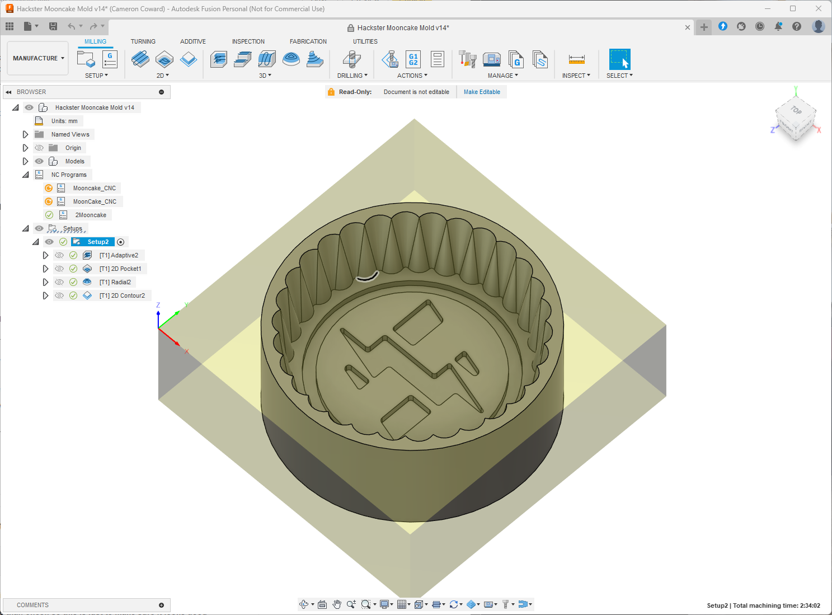Click the Drill tool icon

click(352, 59)
